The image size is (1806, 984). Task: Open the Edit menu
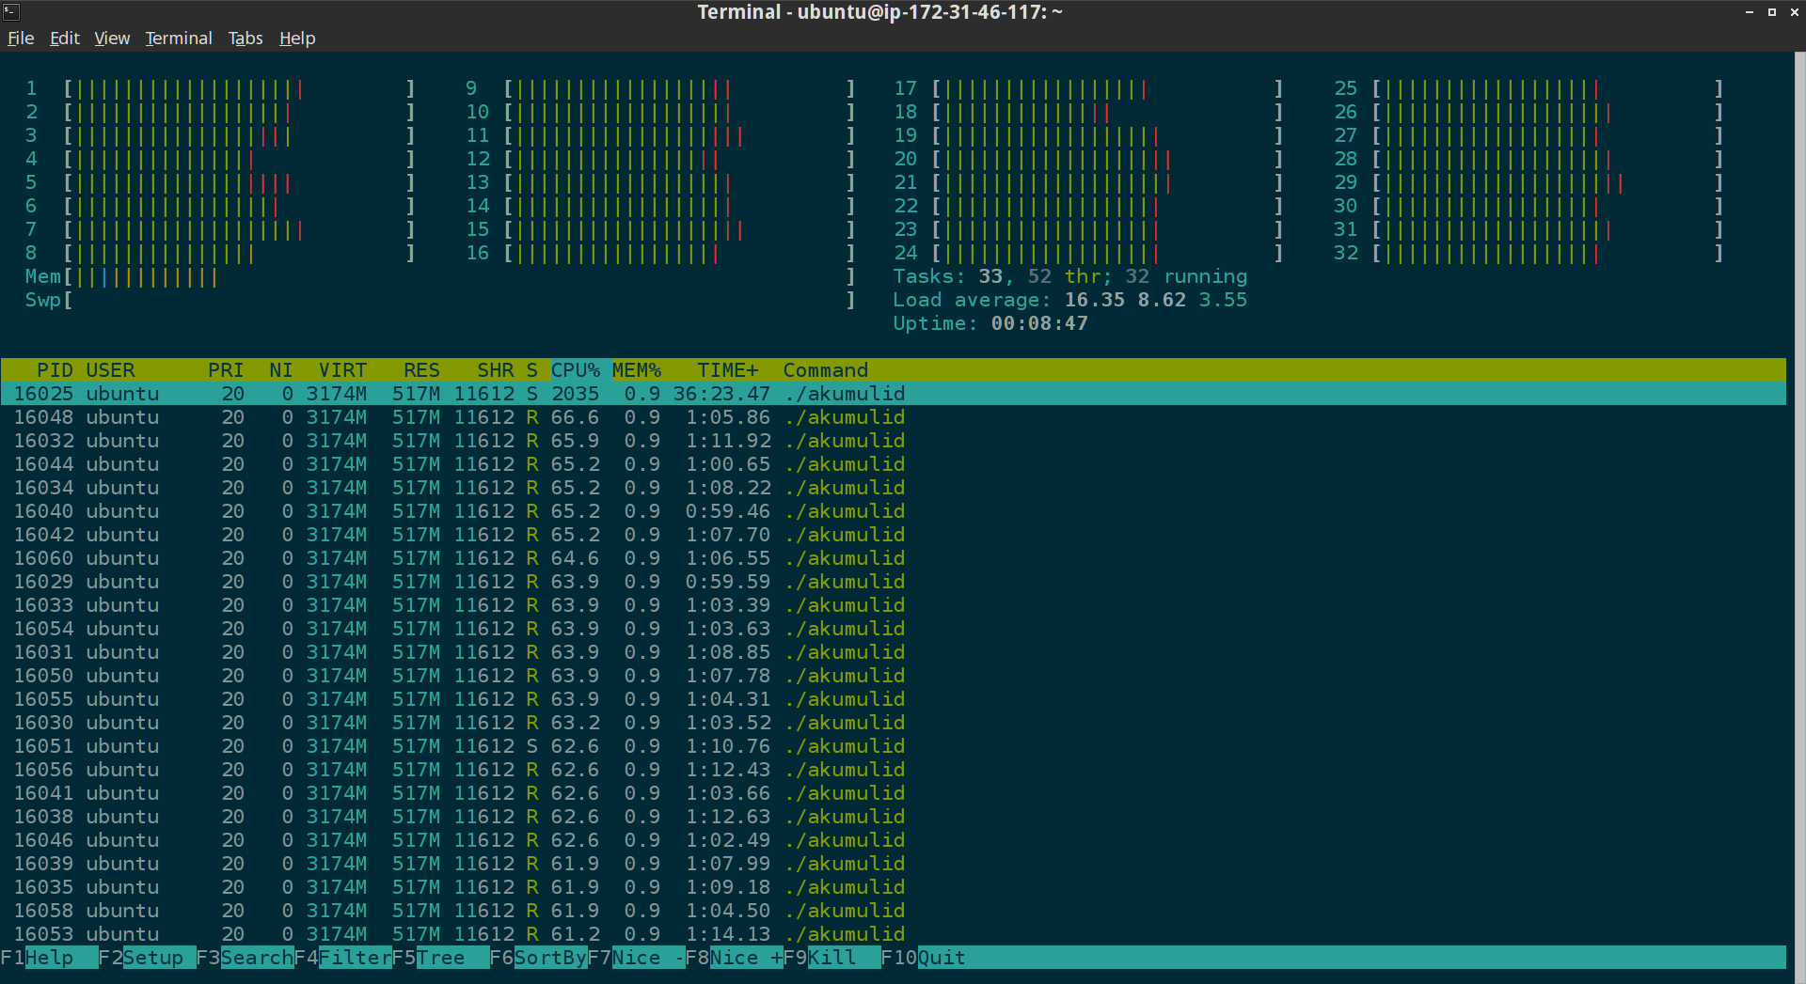point(65,39)
